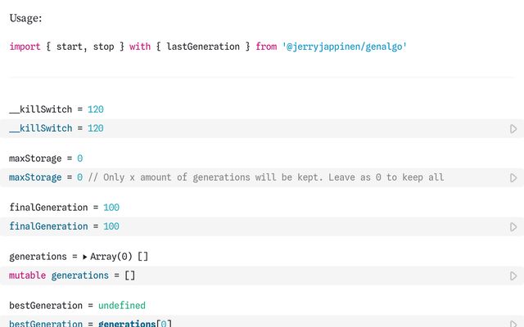
Task: Run the __killSwitch = 120 cell
Action: (x=513, y=128)
